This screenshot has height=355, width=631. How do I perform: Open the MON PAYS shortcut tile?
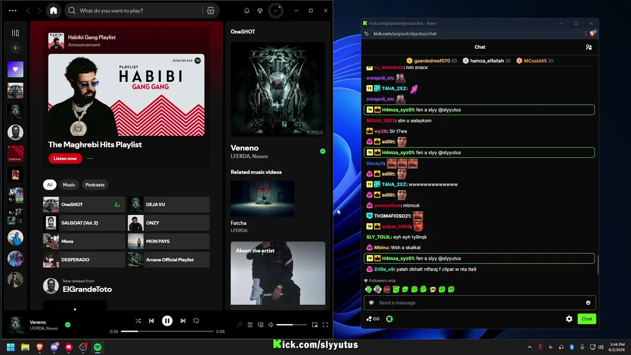coord(169,241)
